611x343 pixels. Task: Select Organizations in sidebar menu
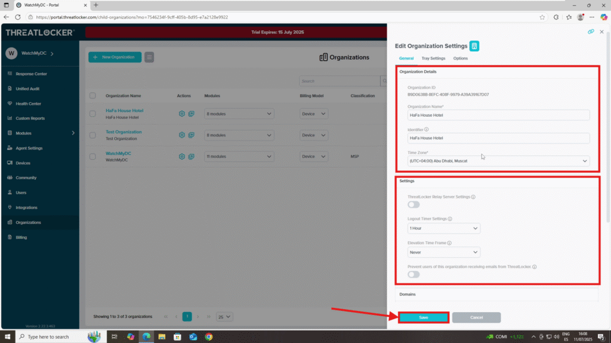(28, 223)
